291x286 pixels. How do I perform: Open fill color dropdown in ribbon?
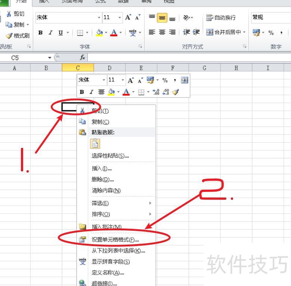click(106, 32)
